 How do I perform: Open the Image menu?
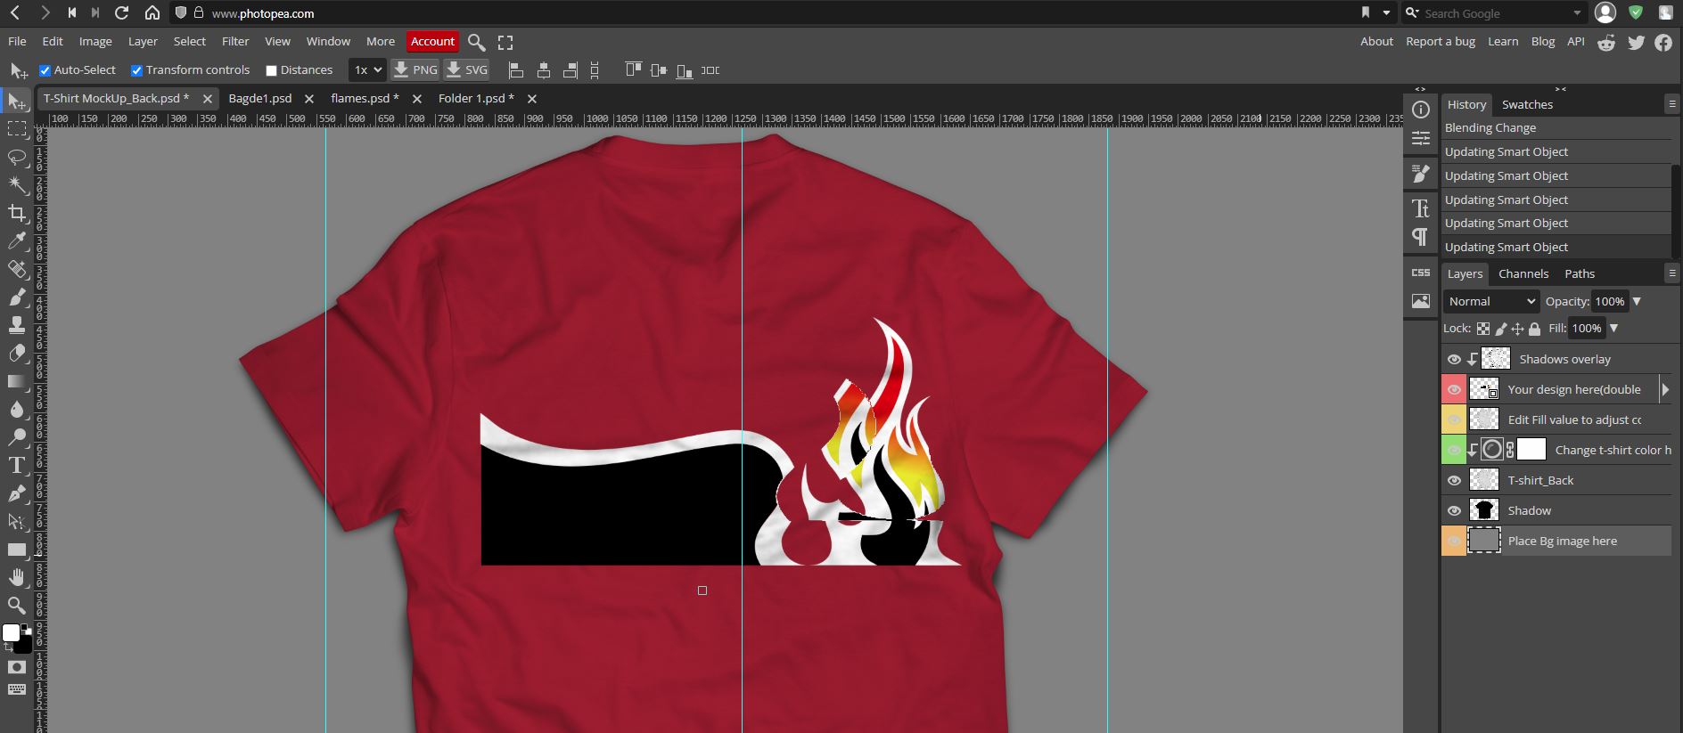coord(95,41)
